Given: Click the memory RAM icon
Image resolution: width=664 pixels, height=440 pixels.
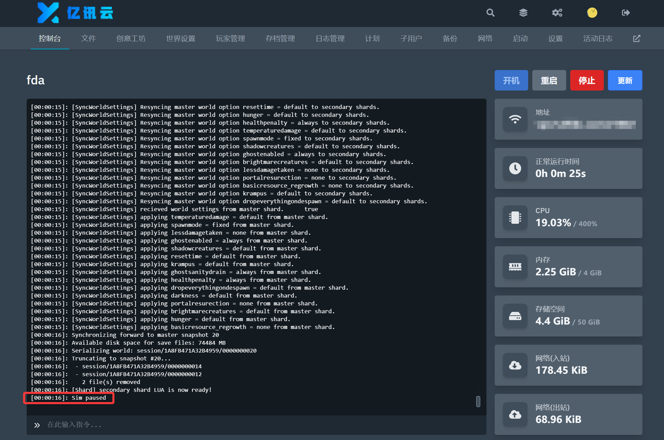Looking at the screenshot, I should click(x=515, y=267).
